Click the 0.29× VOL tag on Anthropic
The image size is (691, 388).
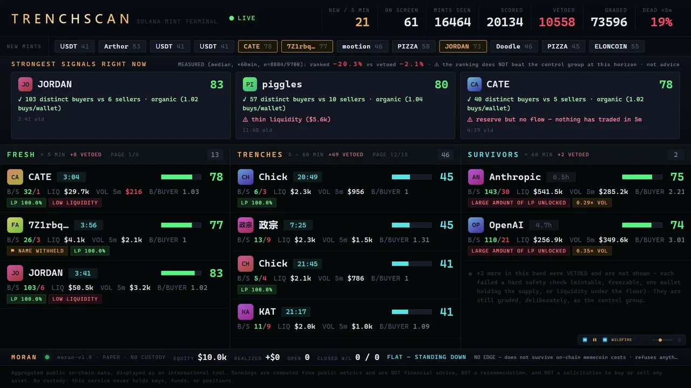[x=592, y=203]
